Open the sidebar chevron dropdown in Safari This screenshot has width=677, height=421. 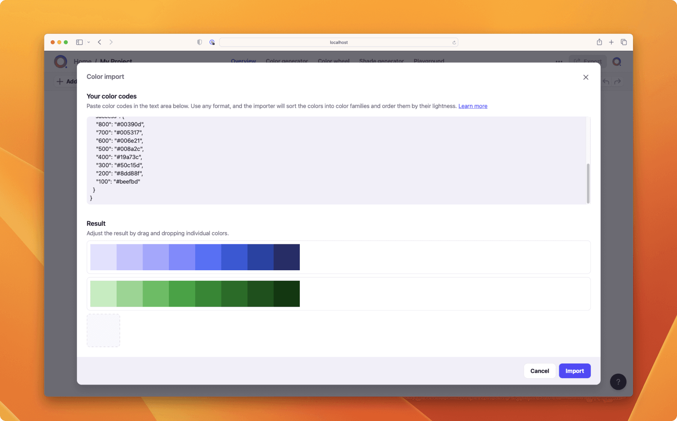pos(88,42)
